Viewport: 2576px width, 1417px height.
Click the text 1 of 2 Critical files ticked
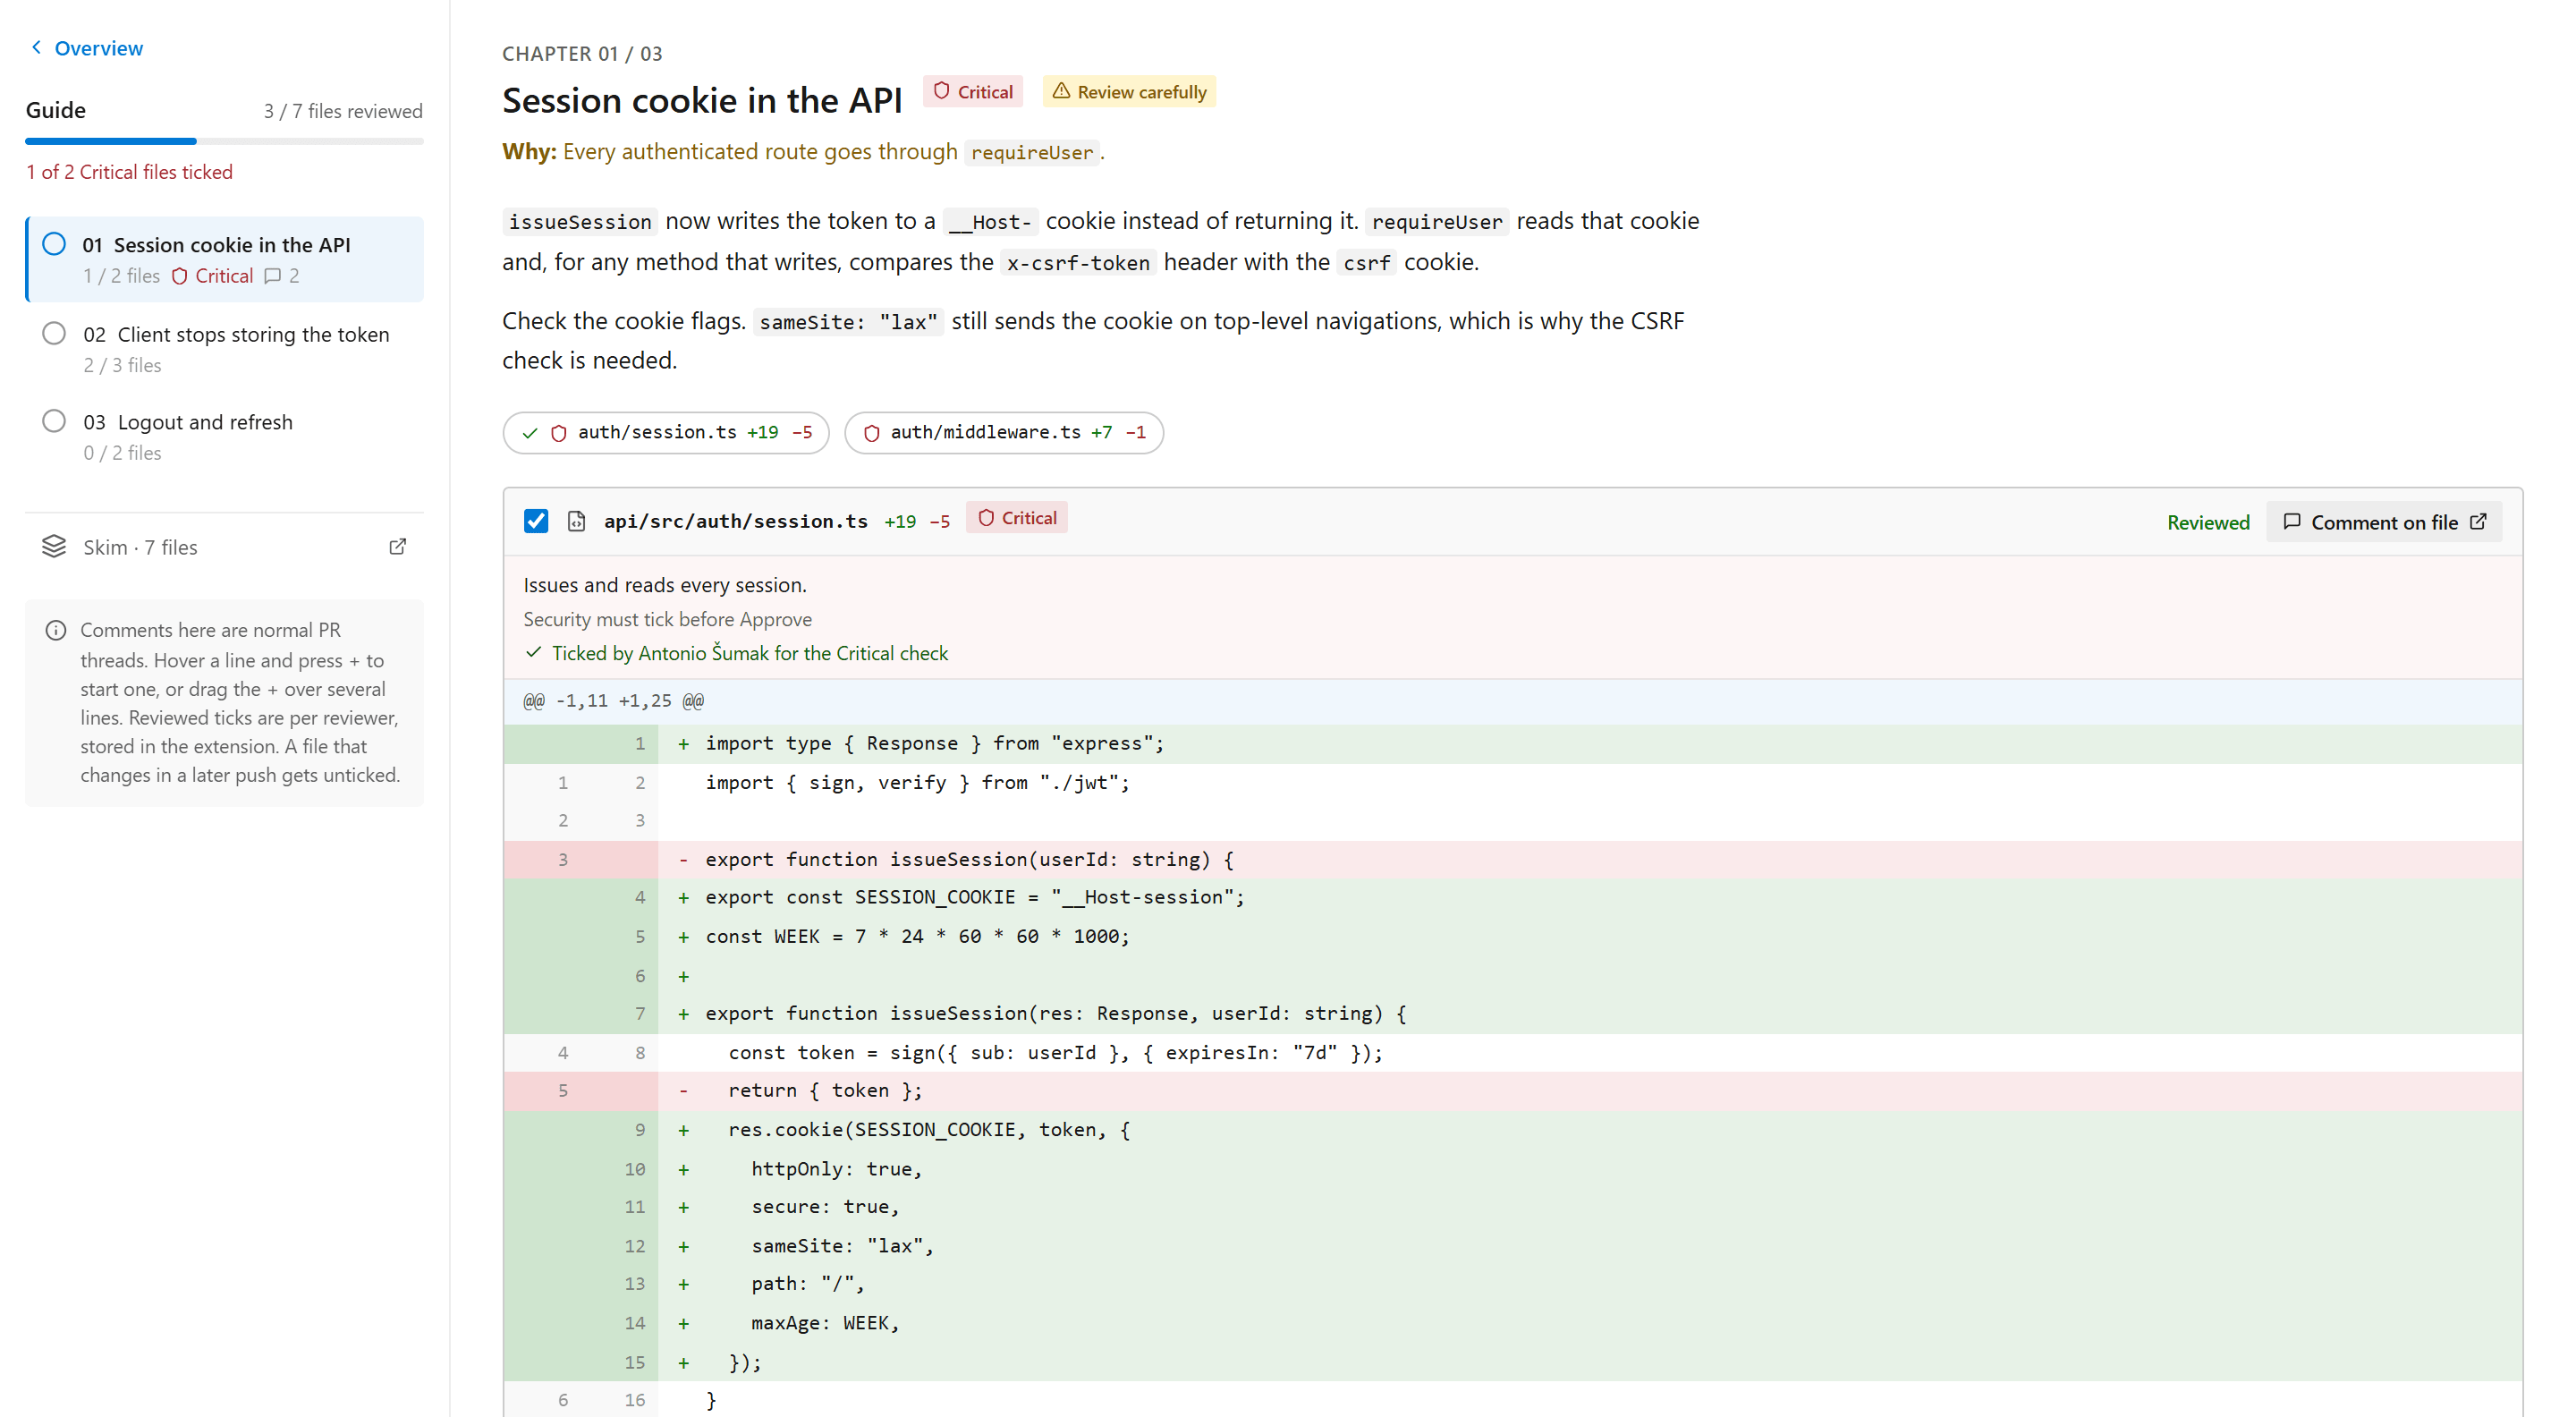point(129,172)
